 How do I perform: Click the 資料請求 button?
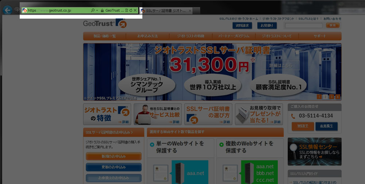point(242,26)
